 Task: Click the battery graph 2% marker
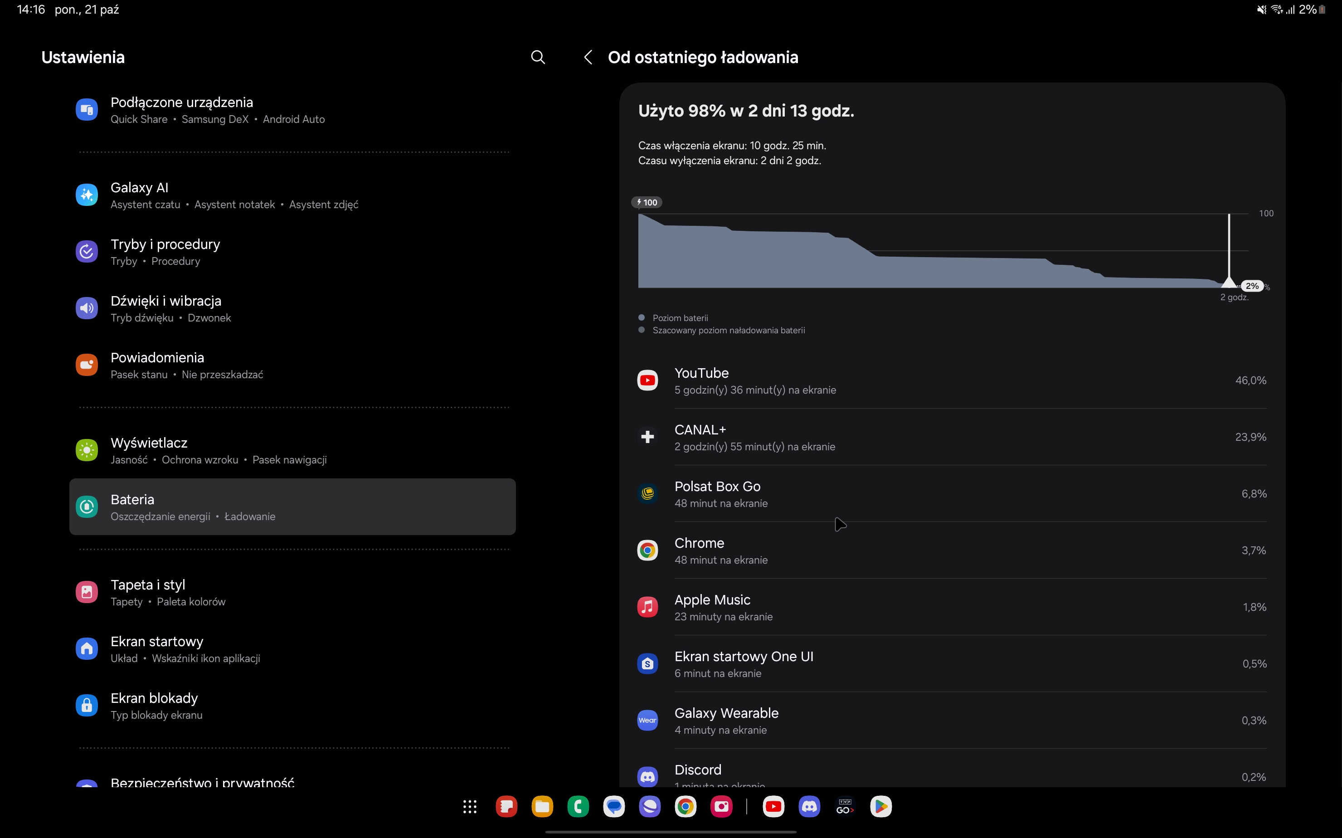pyautogui.click(x=1252, y=286)
